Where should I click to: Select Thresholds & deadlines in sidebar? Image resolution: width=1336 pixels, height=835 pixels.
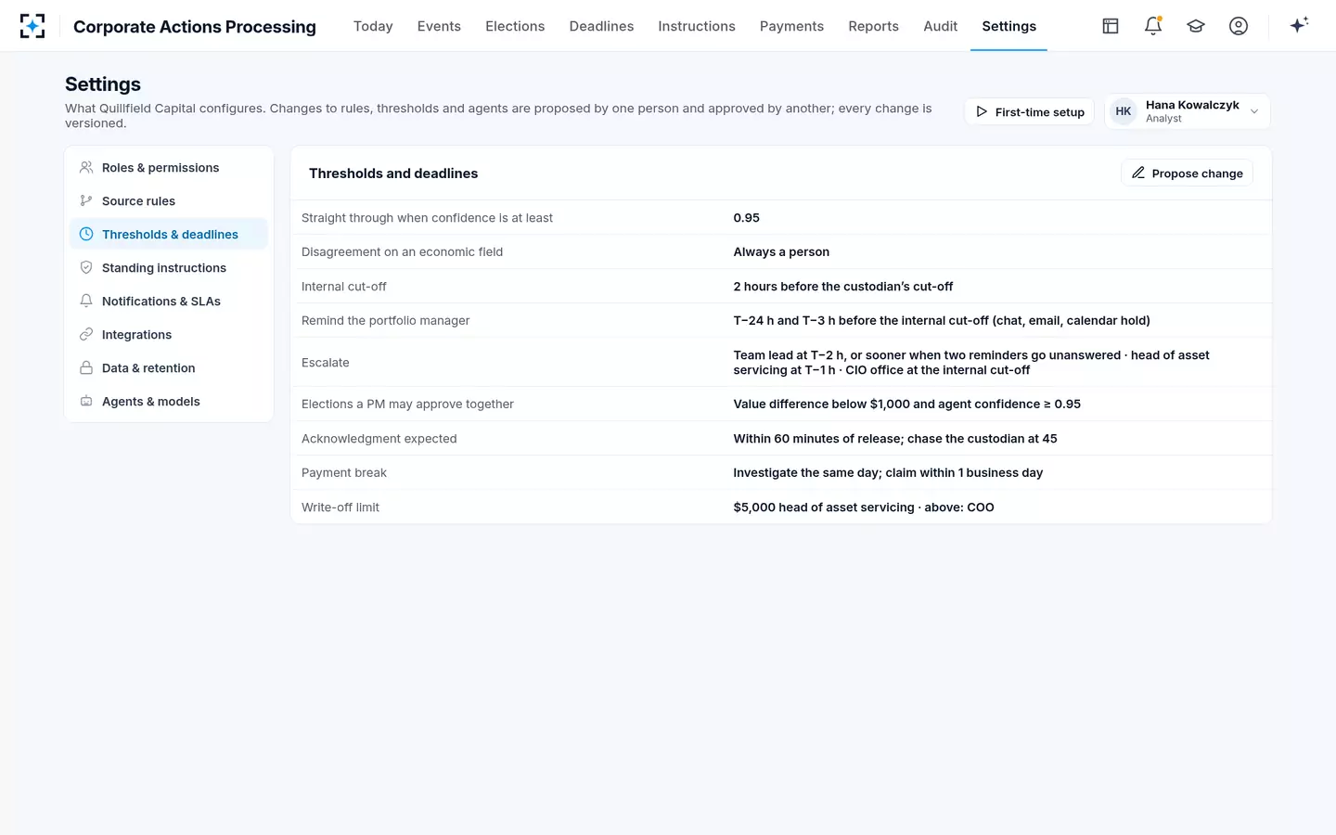tap(169, 235)
